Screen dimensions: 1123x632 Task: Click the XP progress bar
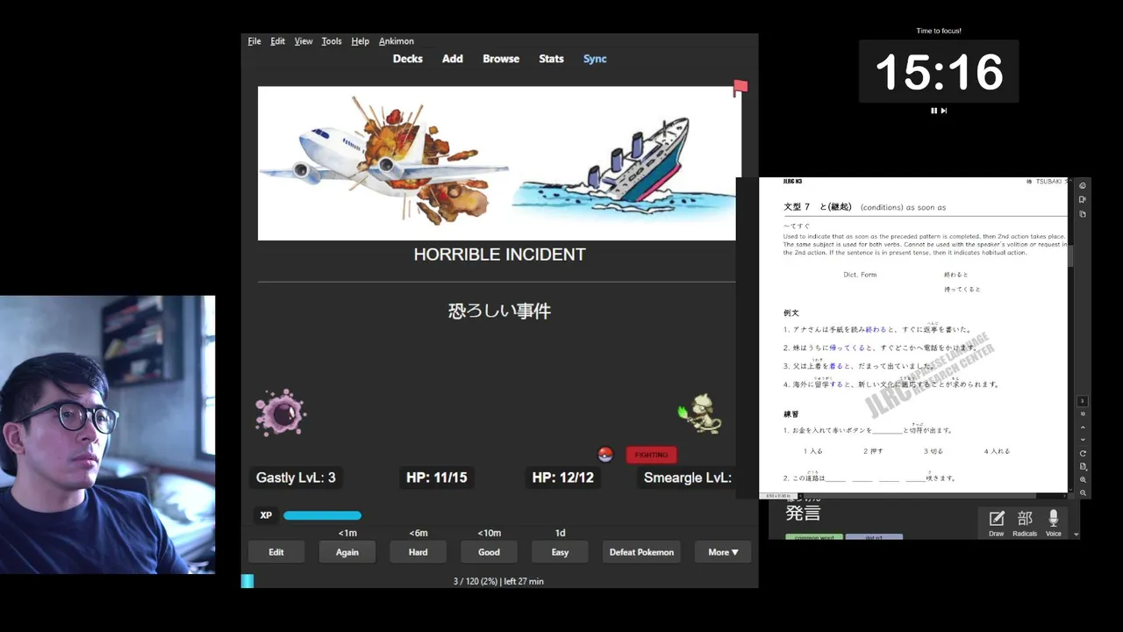coord(322,515)
